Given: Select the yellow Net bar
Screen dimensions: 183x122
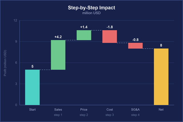Looking at the screenshot, I should click(161, 77).
